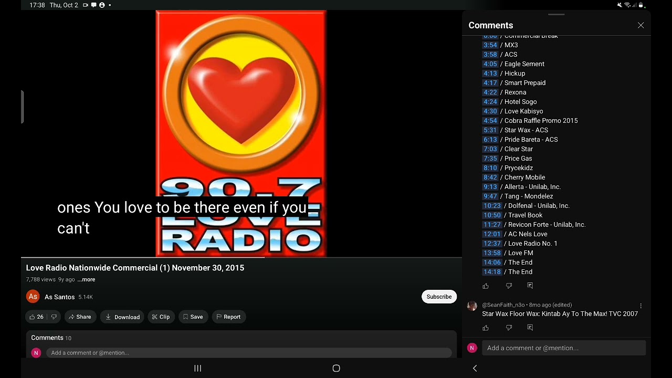Image resolution: width=672 pixels, height=378 pixels.
Task: Share the video
Action: [80, 317]
